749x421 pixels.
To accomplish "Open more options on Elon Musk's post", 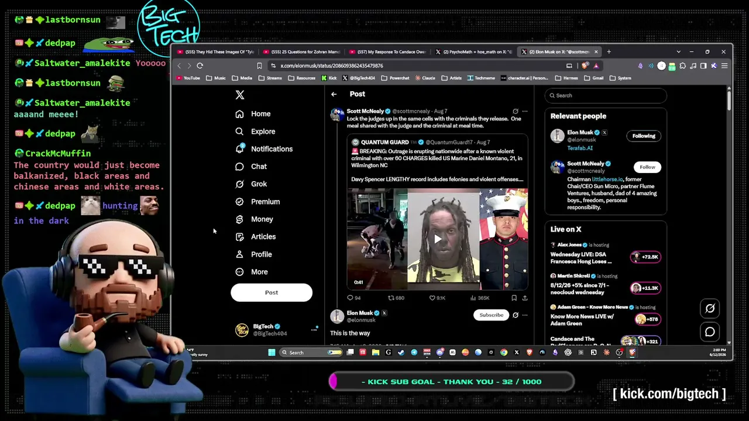I will (x=525, y=315).
